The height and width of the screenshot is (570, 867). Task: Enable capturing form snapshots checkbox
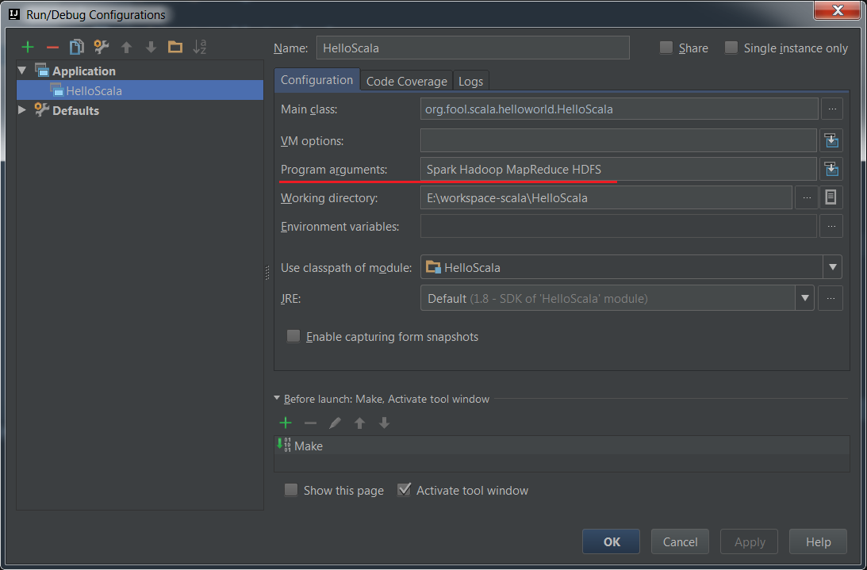(x=293, y=336)
